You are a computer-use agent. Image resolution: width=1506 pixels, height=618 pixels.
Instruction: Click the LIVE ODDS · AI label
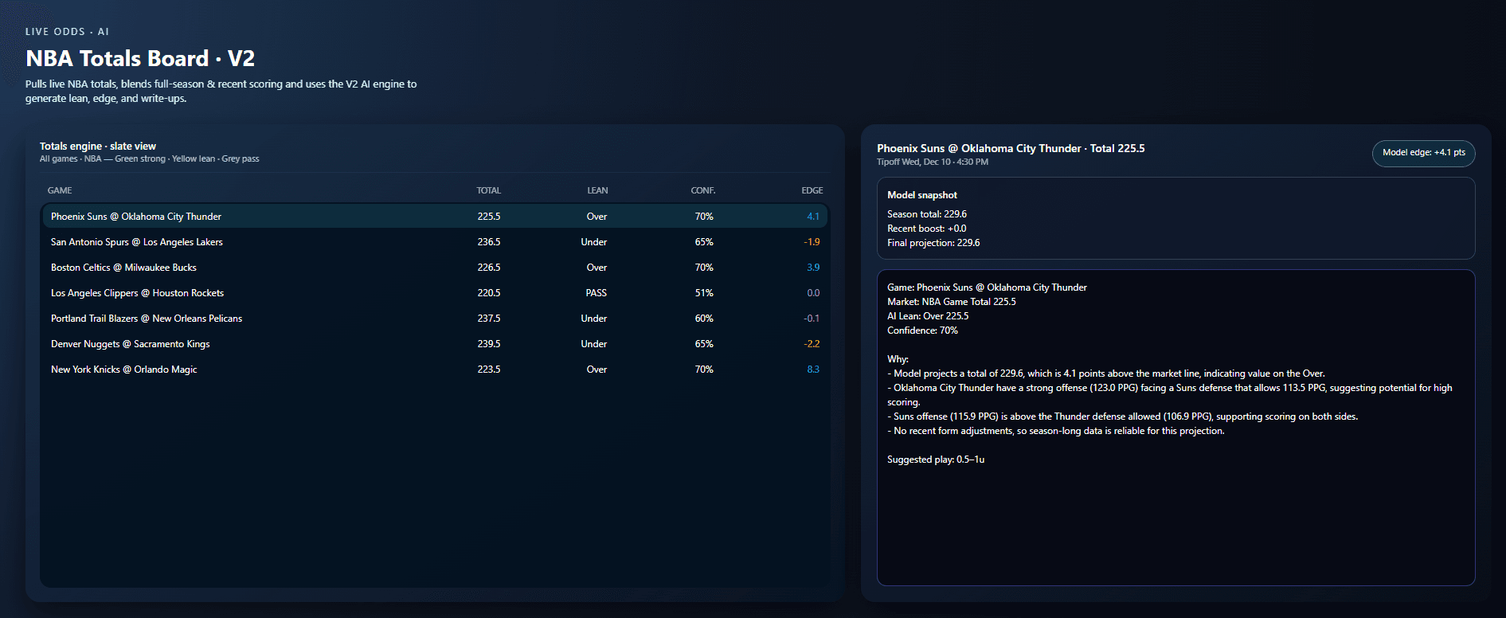point(67,32)
